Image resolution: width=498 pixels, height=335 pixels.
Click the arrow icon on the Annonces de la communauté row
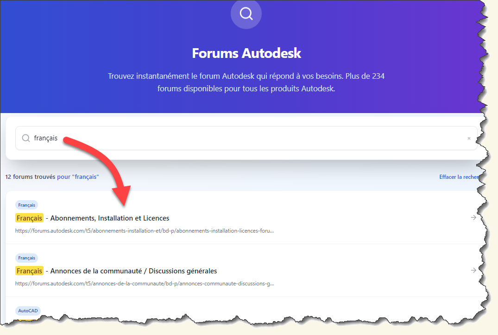(x=473, y=270)
